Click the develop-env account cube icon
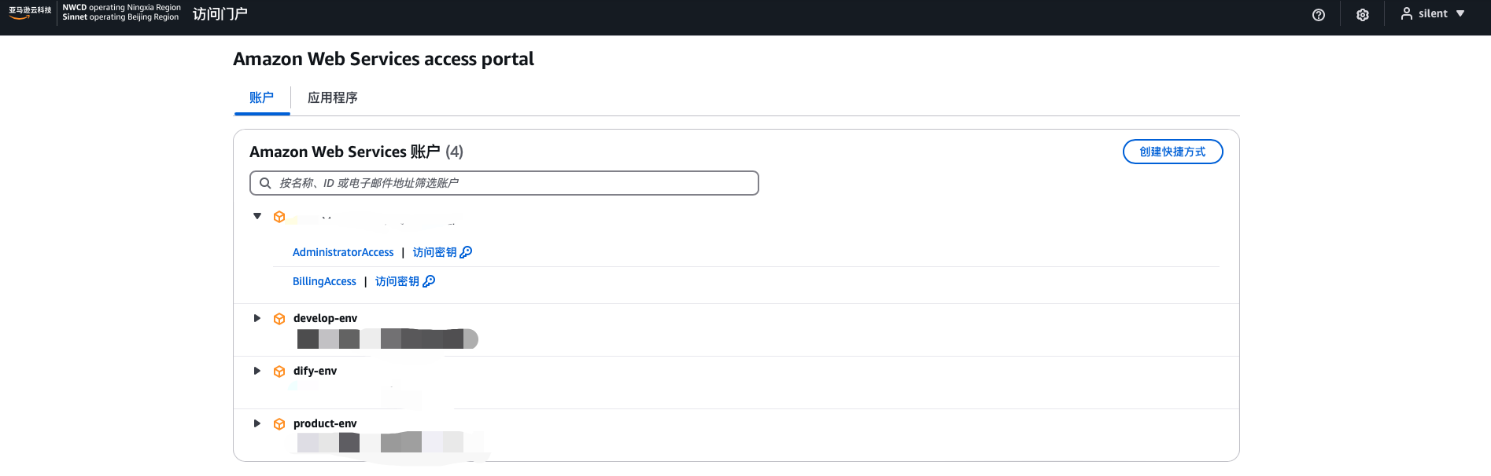This screenshot has height=476, width=1491. coord(279,319)
